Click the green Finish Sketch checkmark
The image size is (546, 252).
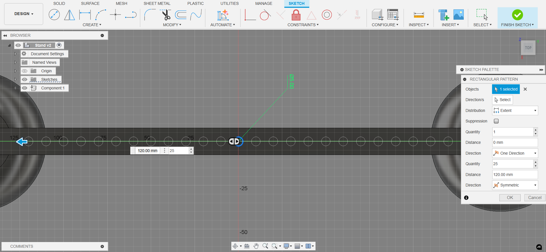pos(517,15)
